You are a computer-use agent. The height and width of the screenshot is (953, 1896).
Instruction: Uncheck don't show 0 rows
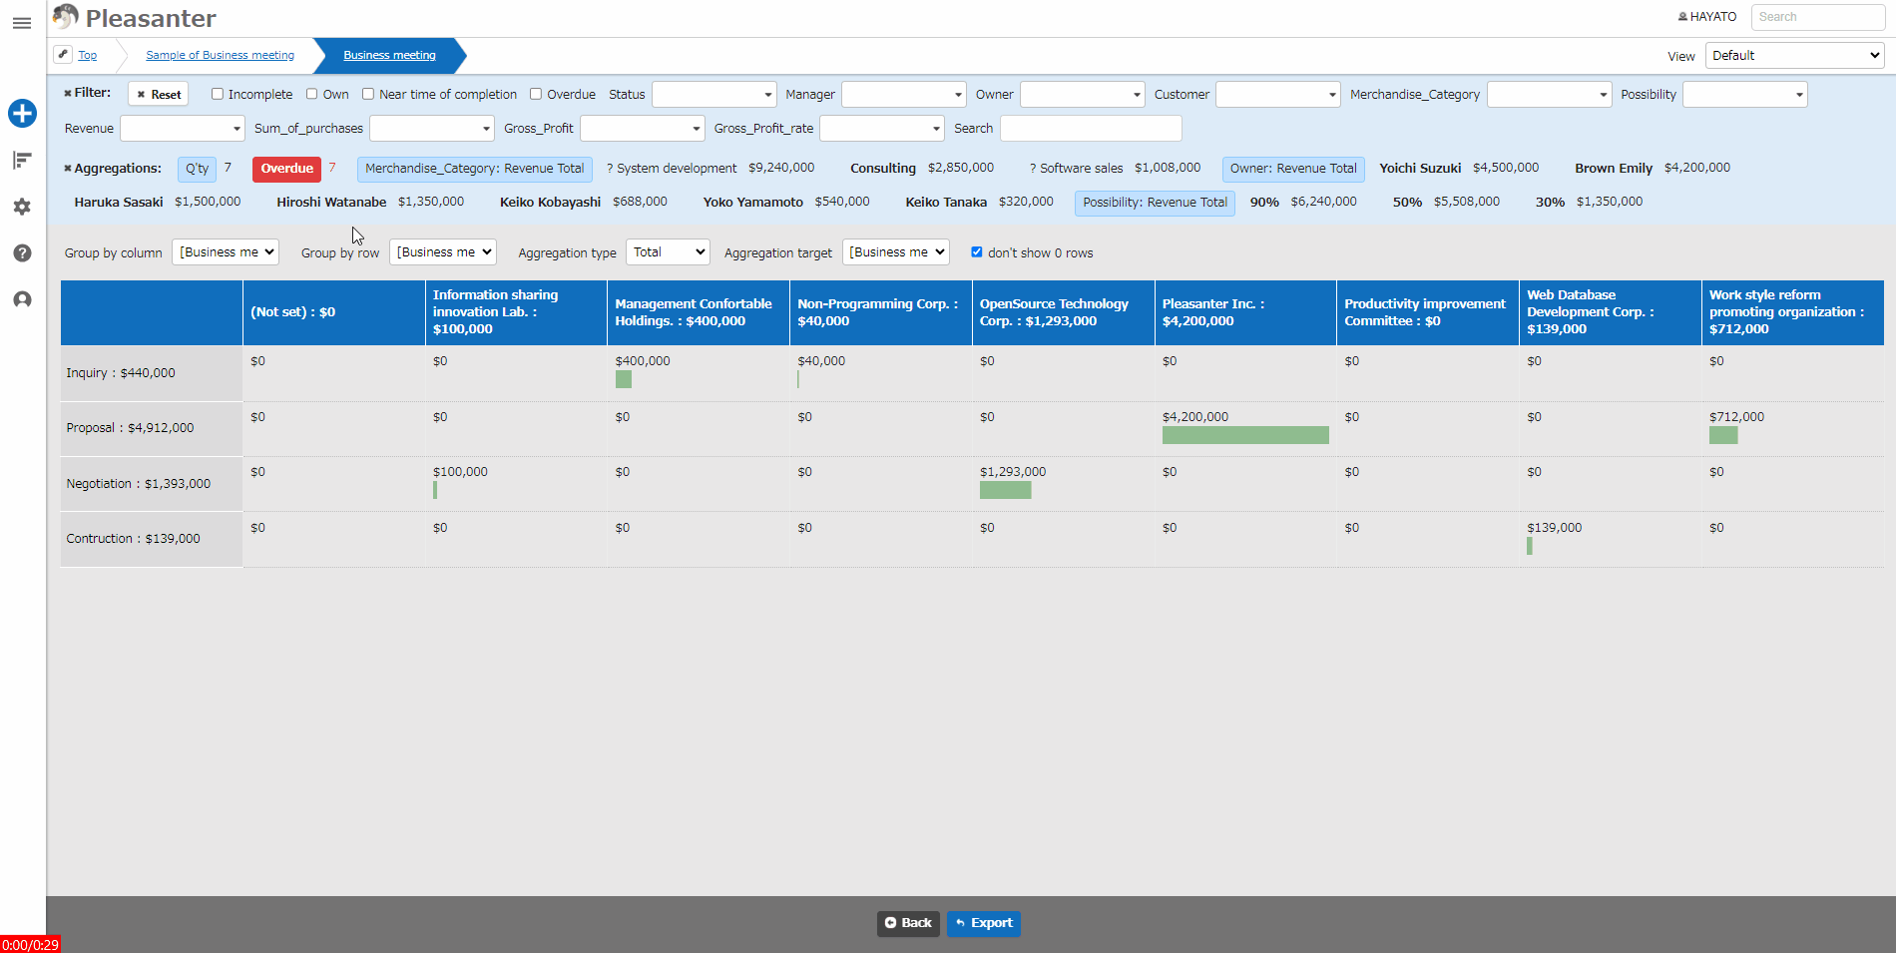coord(977,252)
